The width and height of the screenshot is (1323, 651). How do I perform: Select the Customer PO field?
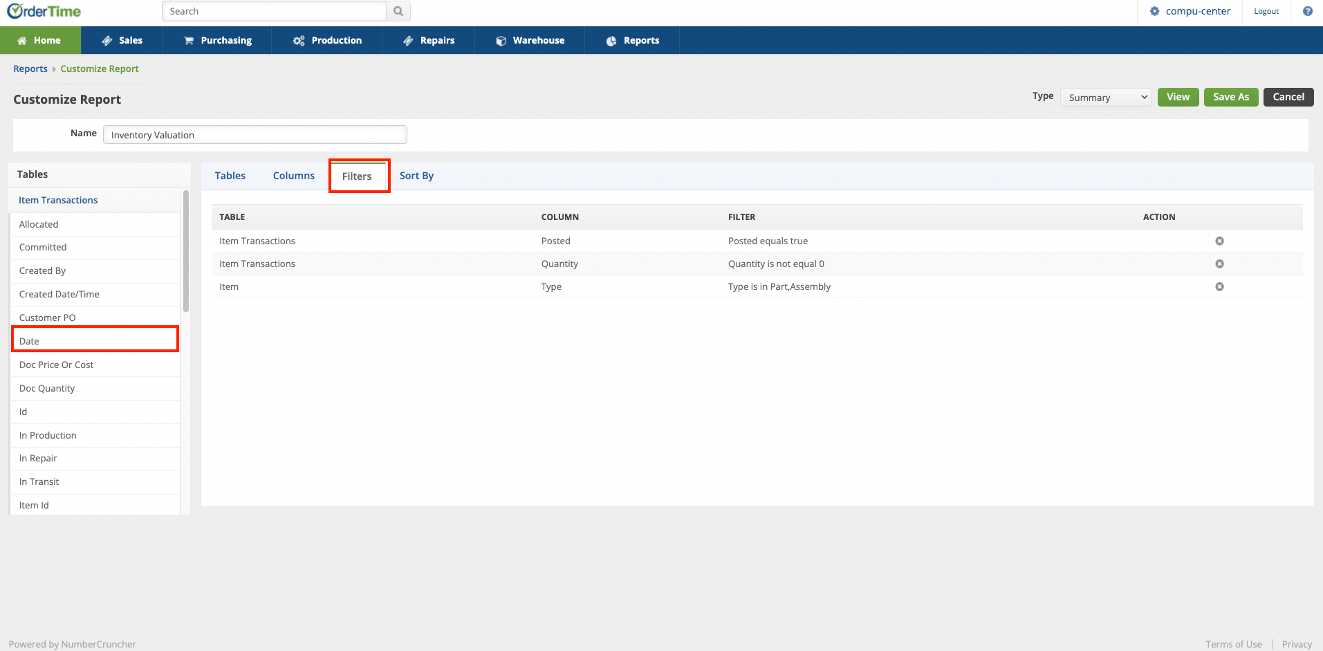(x=95, y=318)
